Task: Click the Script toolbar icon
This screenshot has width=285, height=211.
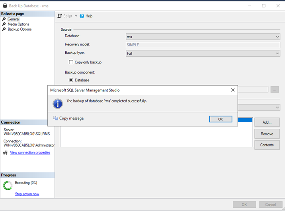Action: 60,16
